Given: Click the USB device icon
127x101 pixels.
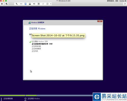Looking at the screenshot, I should point(43,4).
